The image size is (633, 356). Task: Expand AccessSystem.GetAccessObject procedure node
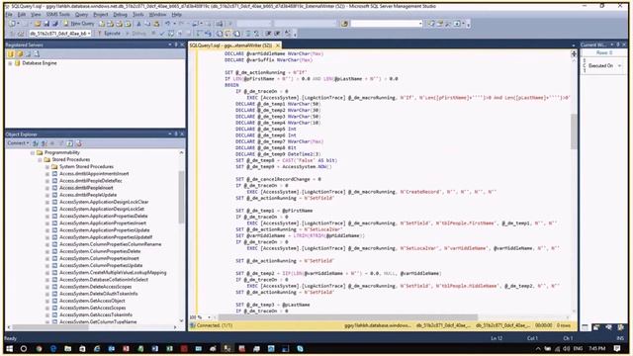click(x=47, y=301)
